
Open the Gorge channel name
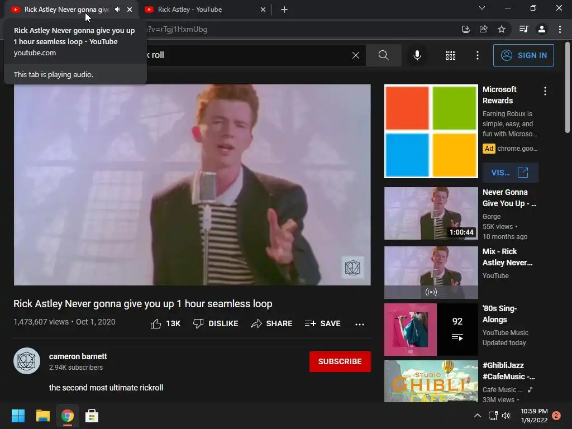click(492, 216)
